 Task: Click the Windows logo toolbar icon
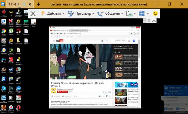[142, 13]
